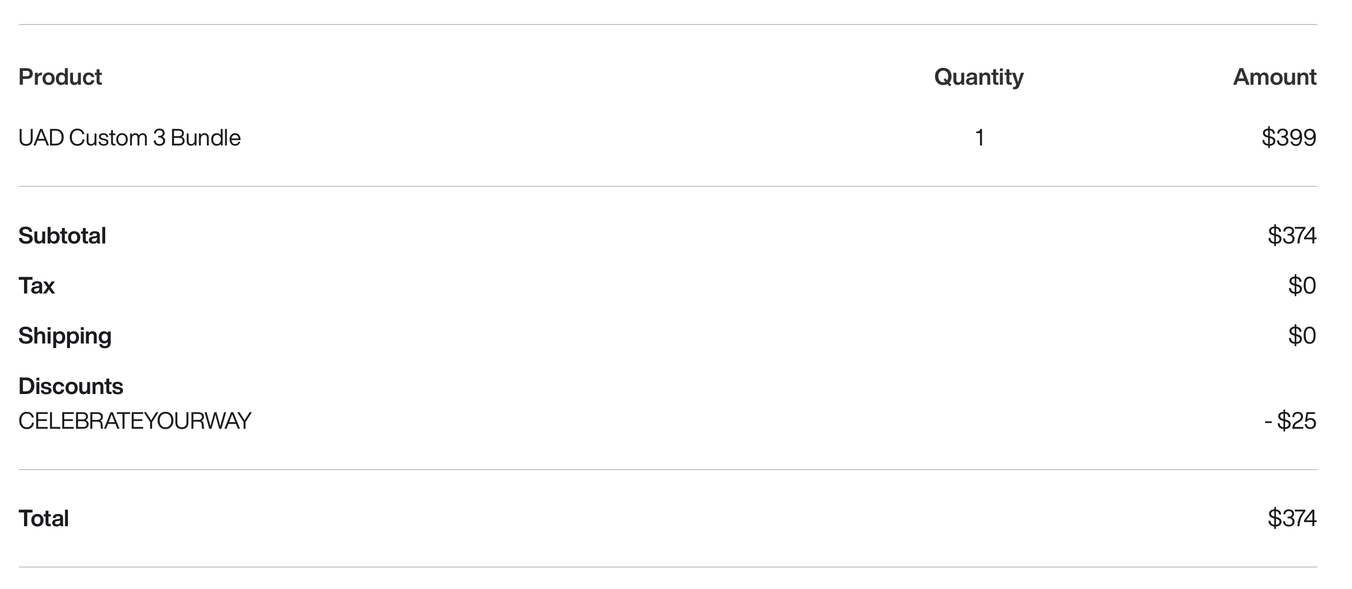
Task: Click the divider line above the Total row
Action: 668,470
